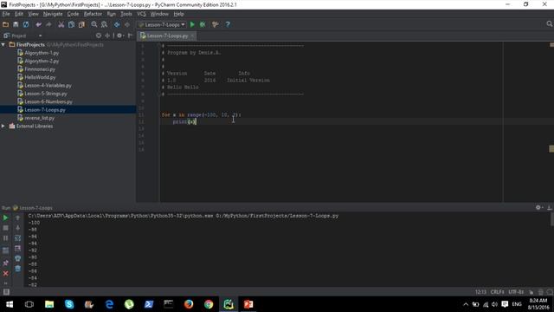The image size is (554, 312).
Task: Open Settings wrench toolbar icon
Action: point(216,25)
